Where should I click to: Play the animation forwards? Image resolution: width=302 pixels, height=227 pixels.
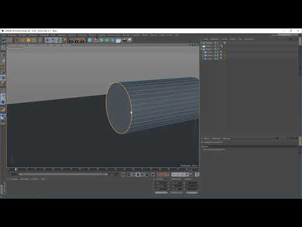(x=143, y=174)
